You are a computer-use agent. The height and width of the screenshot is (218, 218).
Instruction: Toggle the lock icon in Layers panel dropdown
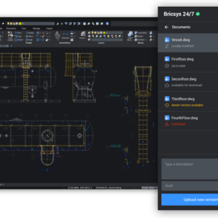tap(98, 33)
